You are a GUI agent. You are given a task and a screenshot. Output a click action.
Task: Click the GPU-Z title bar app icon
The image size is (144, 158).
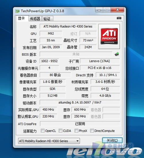coord(18,11)
